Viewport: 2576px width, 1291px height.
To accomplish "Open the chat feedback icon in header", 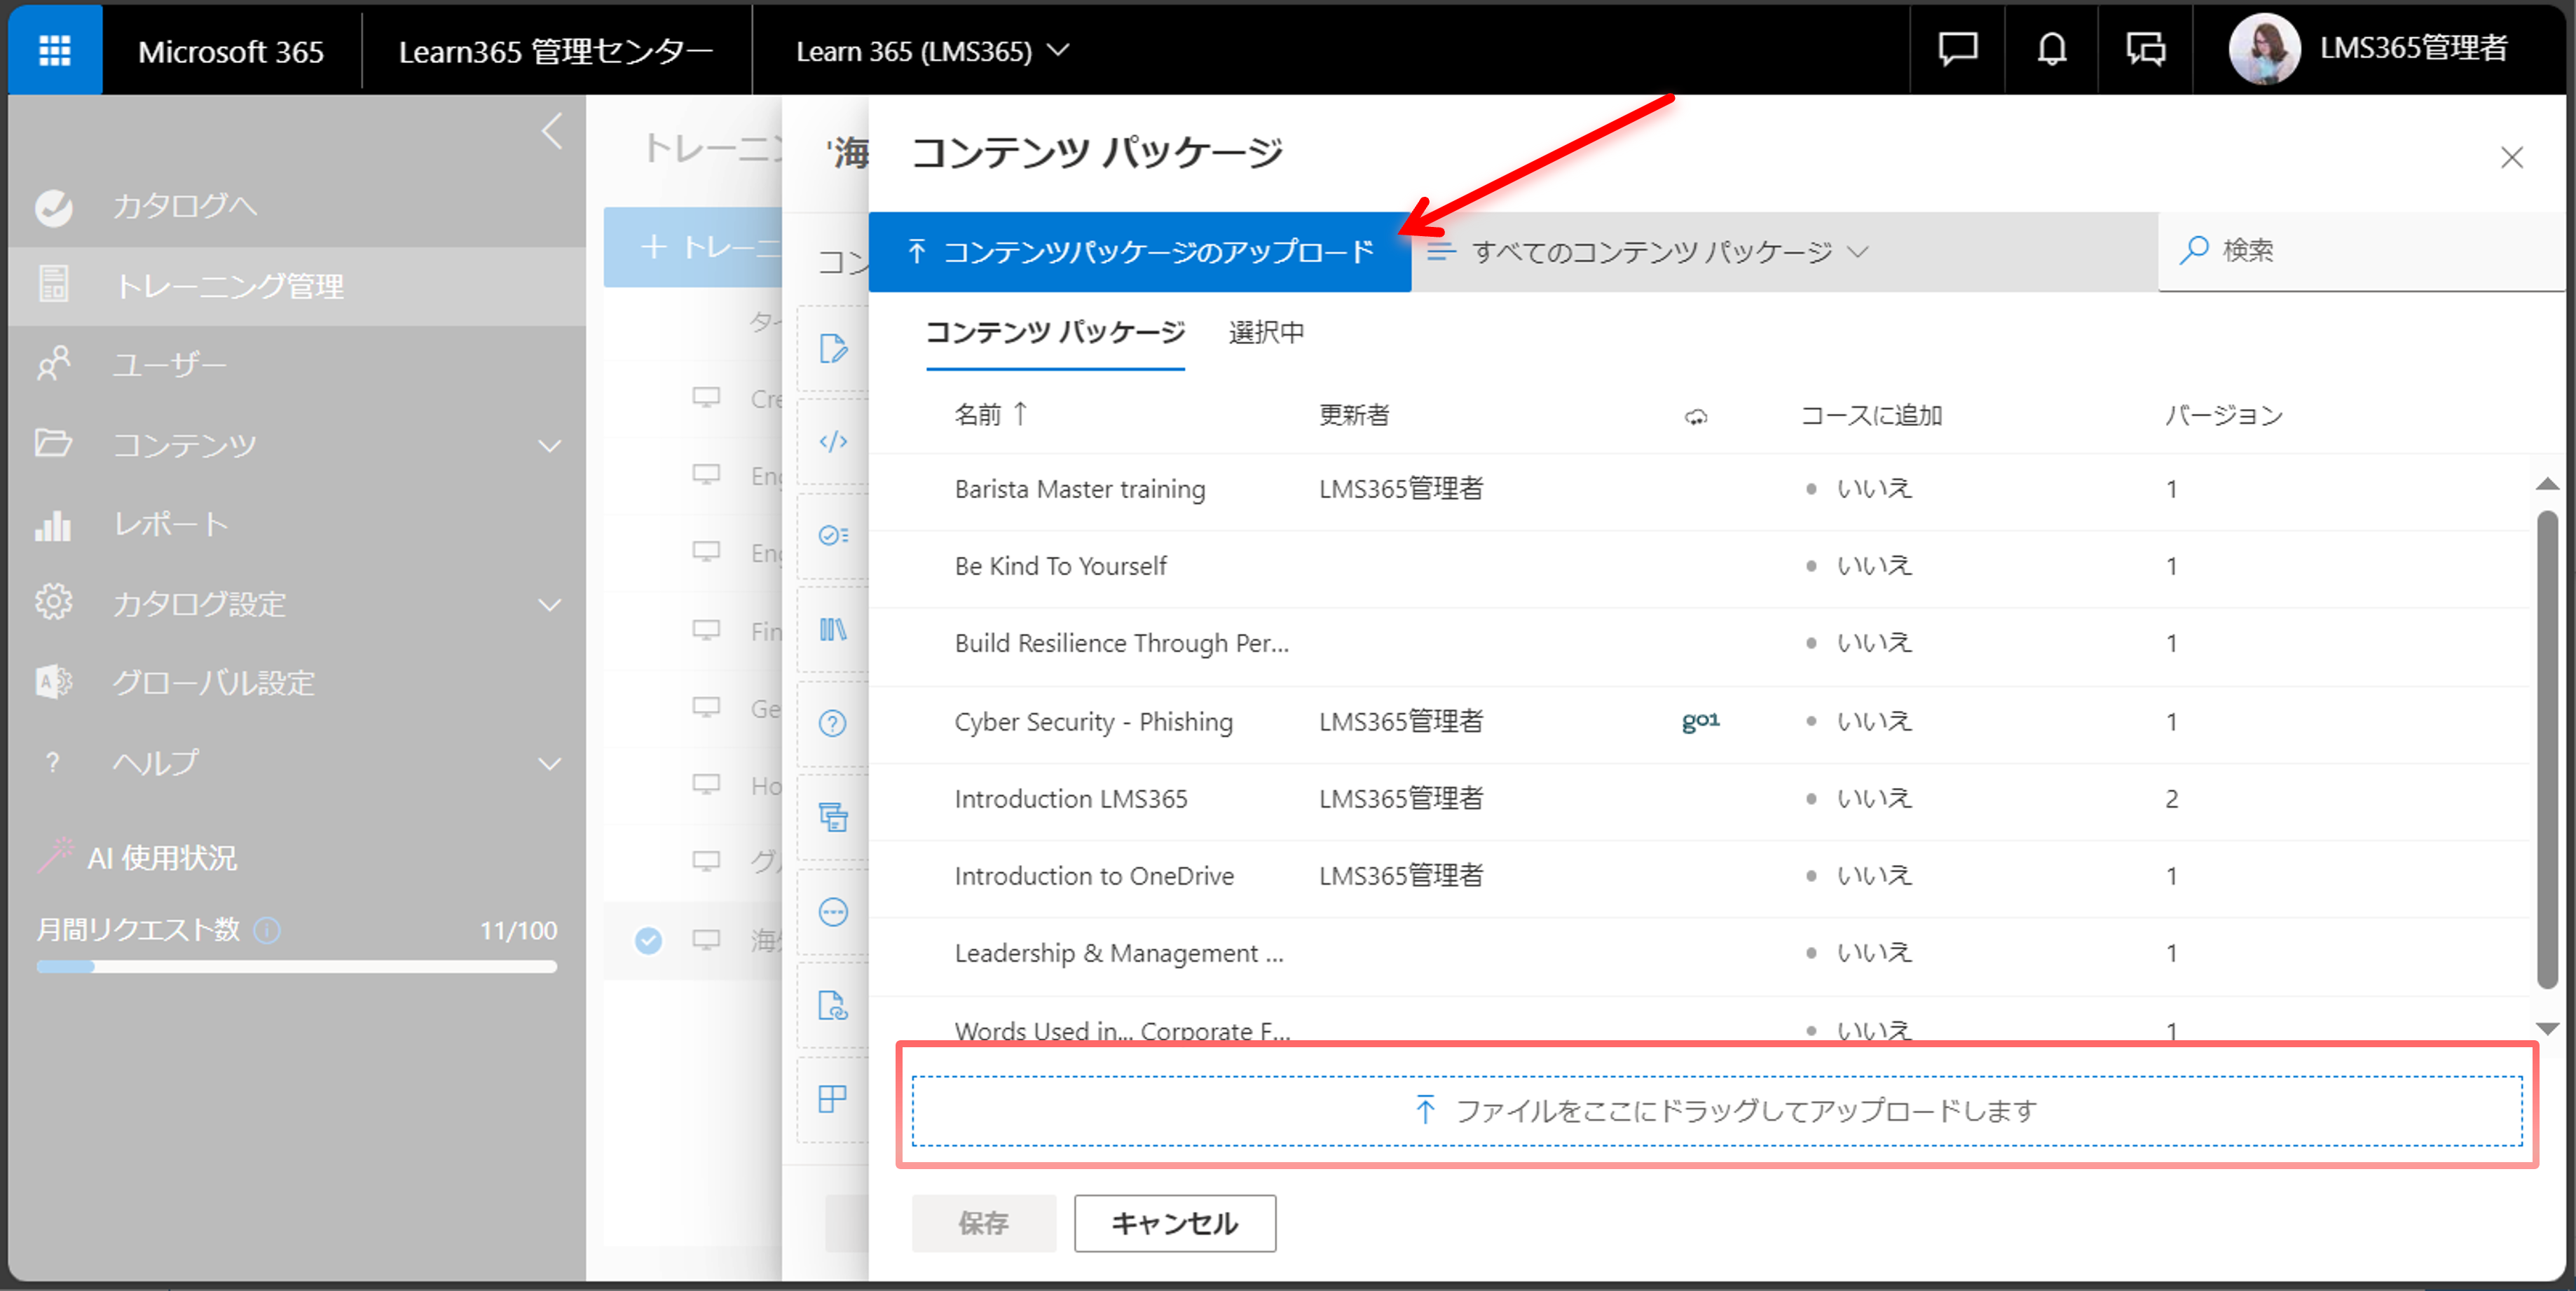I will point(1957,49).
